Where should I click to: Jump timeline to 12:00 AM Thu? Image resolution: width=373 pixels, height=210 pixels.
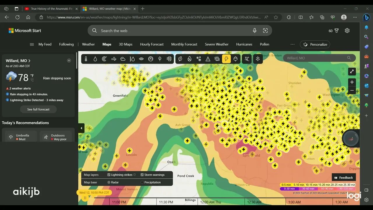tap(210, 202)
